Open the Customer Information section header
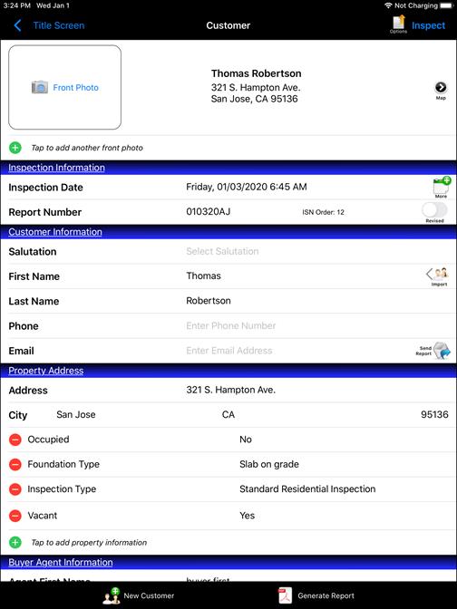 coord(55,232)
